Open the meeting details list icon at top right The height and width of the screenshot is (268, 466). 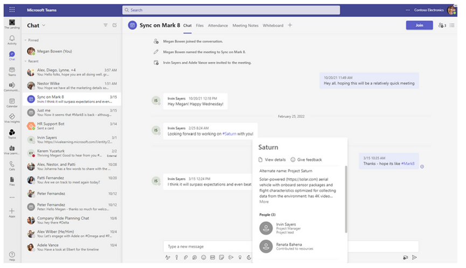452,25
